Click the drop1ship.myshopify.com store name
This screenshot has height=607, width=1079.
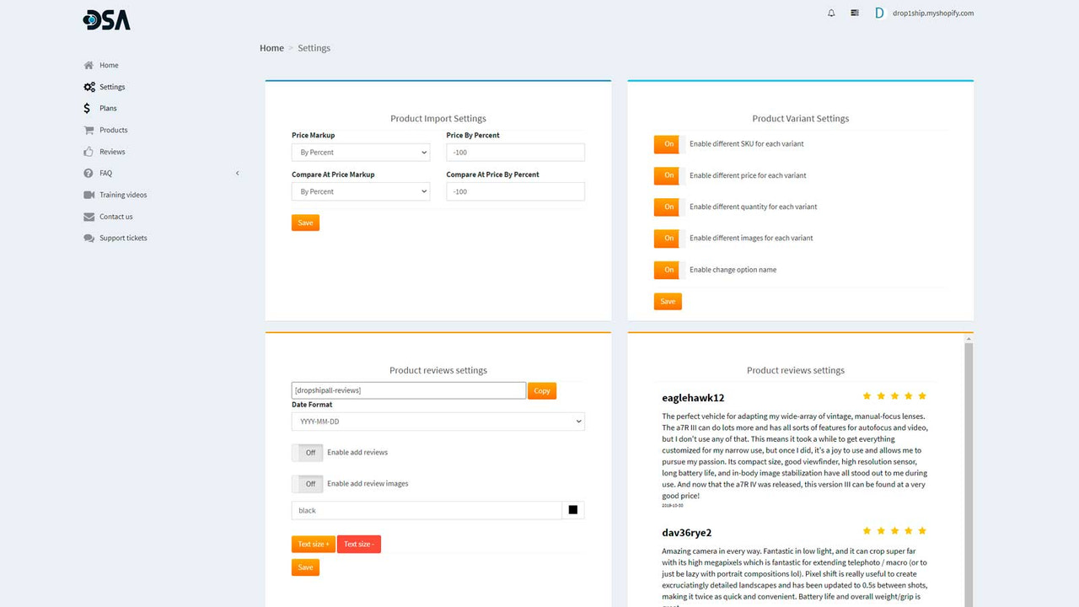[933, 13]
